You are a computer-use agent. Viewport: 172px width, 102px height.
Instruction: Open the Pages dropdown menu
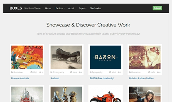(x=83, y=8)
